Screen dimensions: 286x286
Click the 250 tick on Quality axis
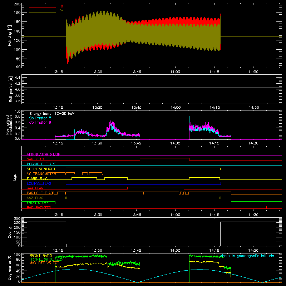click(17, 222)
